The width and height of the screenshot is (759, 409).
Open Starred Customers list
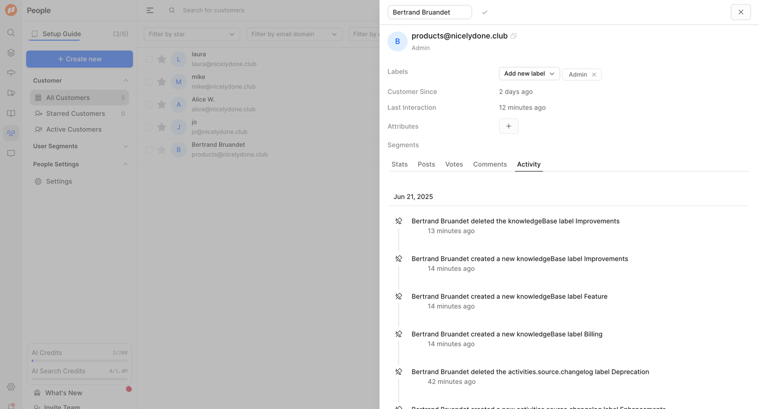(79, 114)
